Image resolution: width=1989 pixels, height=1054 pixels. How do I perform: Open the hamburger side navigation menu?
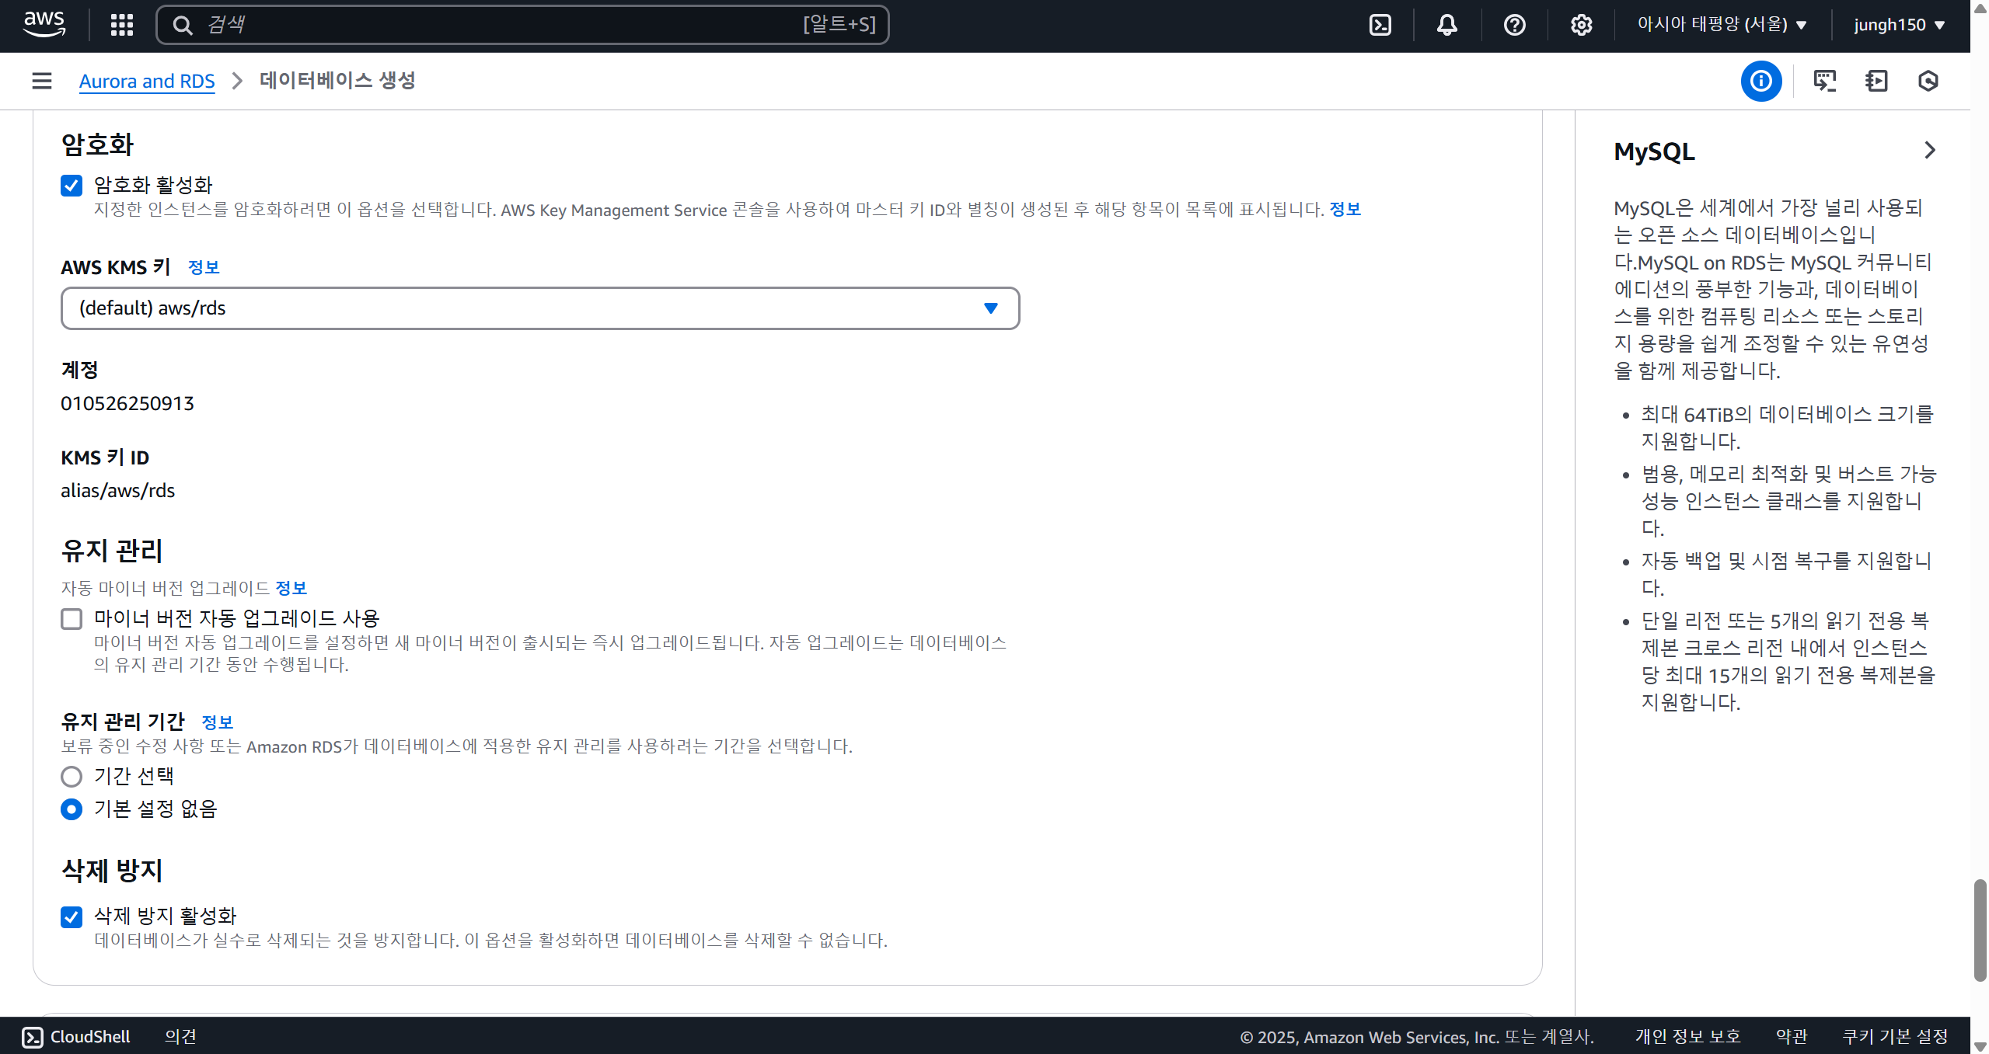42,81
